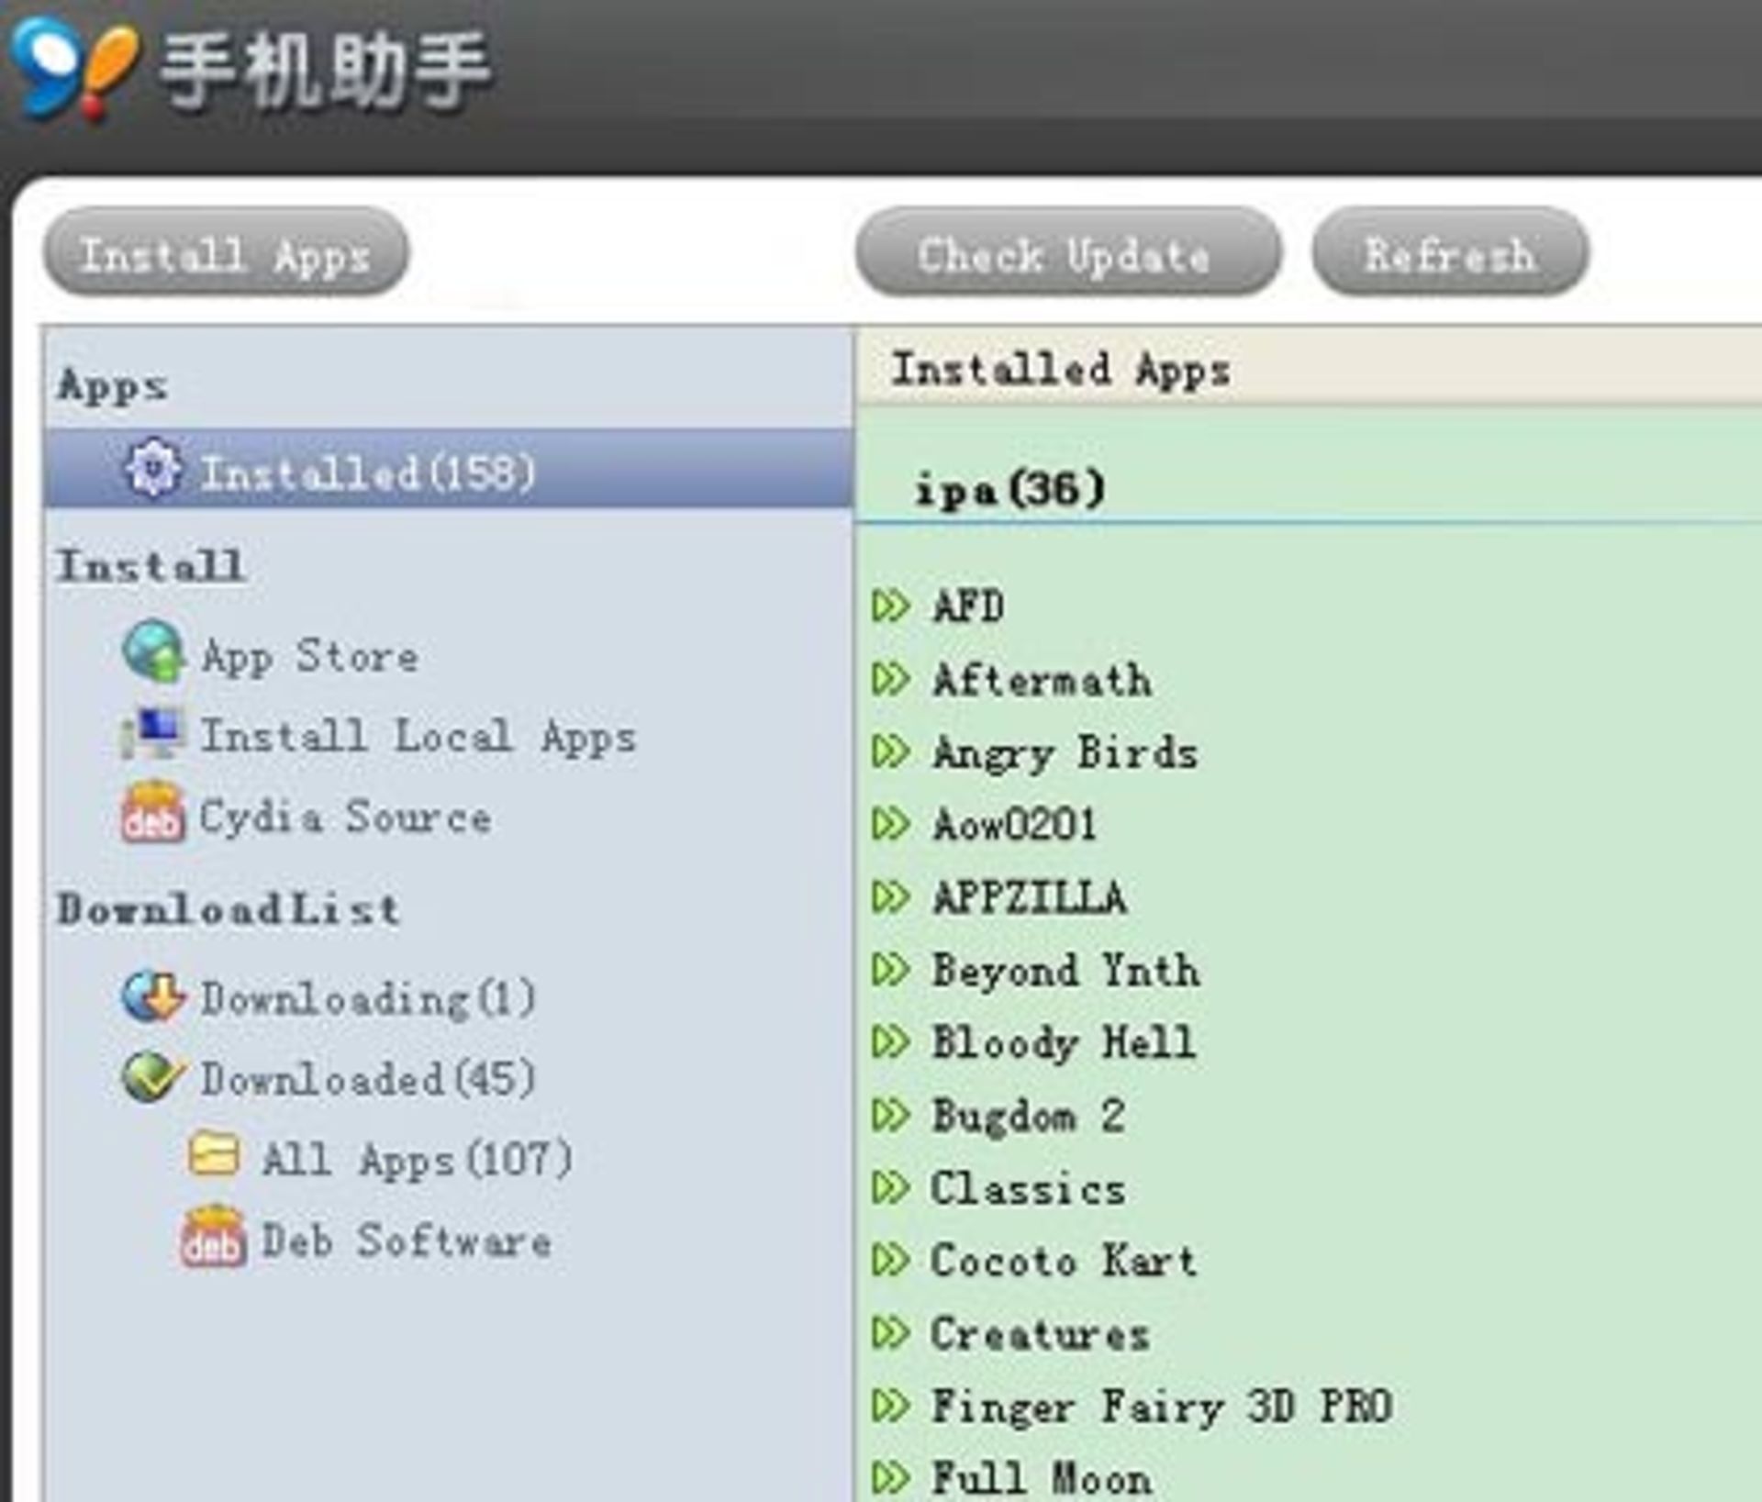This screenshot has height=1502, width=1762.
Task: Click the Downloading globe arrow icon
Action: click(152, 996)
